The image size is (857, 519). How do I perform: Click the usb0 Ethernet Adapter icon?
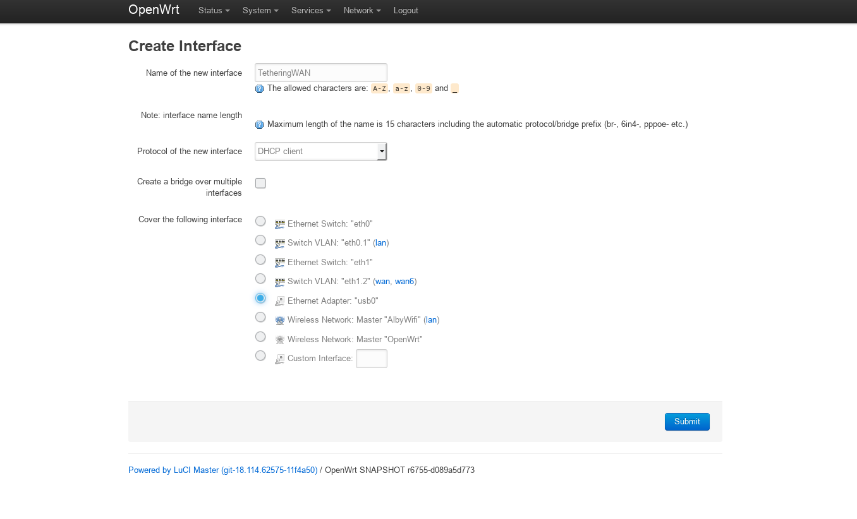pyautogui.click(x=280, y=301)
